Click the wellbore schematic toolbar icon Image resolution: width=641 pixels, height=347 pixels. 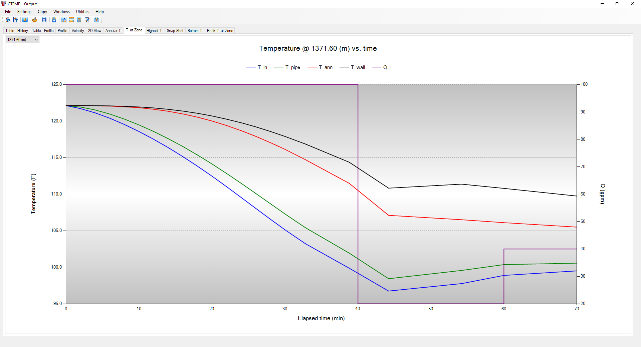pos(54,20)
